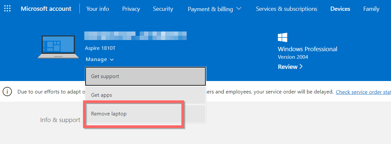Open the Your info tab
Screen dimensions: 391x144
98,9
